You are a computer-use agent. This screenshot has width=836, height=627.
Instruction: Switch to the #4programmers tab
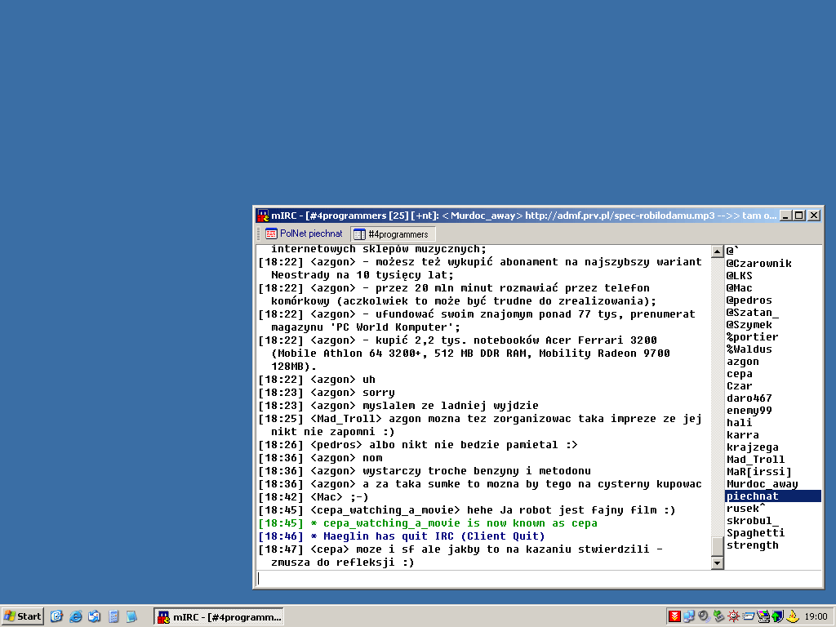393,234
